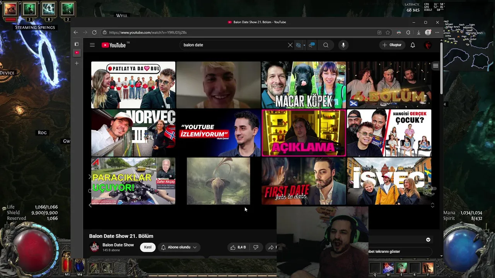495x278 pixels.
Task: Click the browser profile picture
Action: 428,32
